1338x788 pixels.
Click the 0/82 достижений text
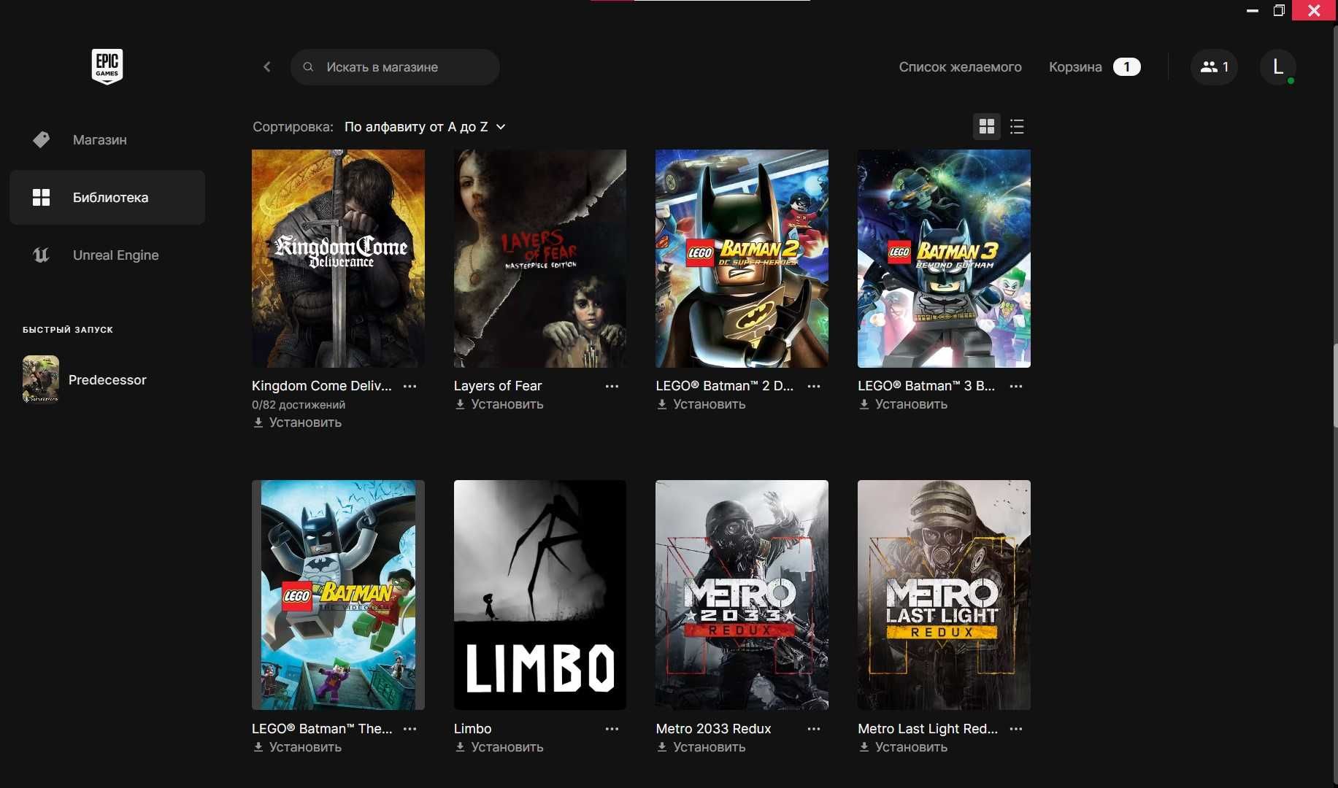(x=299, y=405)
